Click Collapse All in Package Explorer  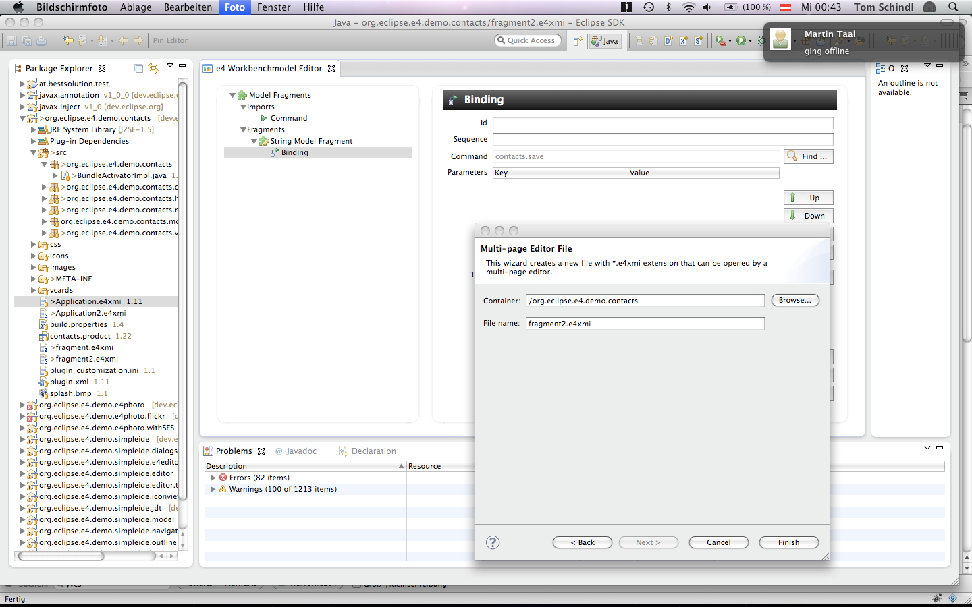point(138,68)
